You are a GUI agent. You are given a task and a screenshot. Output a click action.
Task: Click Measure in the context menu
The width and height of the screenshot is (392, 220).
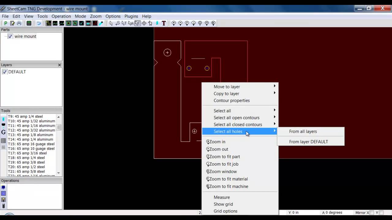point(240,197)
